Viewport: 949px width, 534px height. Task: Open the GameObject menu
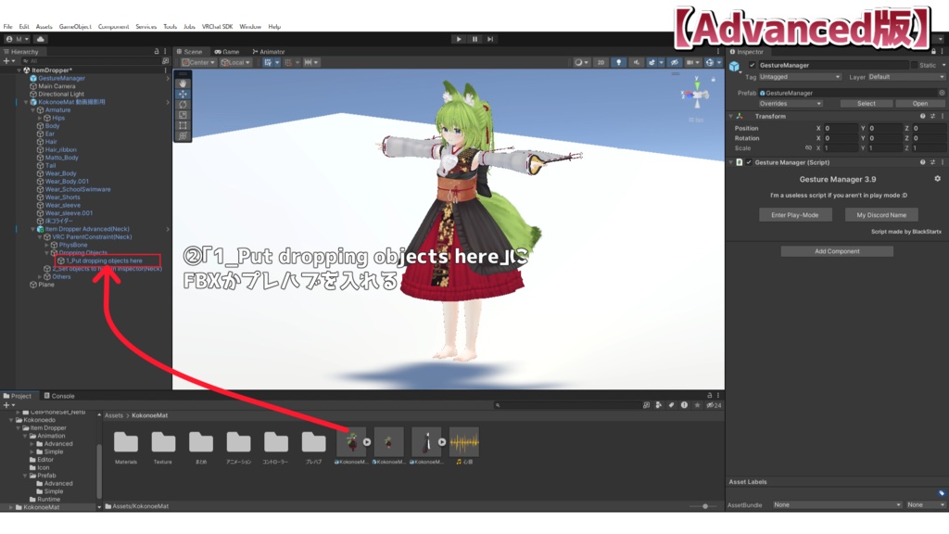75,27
